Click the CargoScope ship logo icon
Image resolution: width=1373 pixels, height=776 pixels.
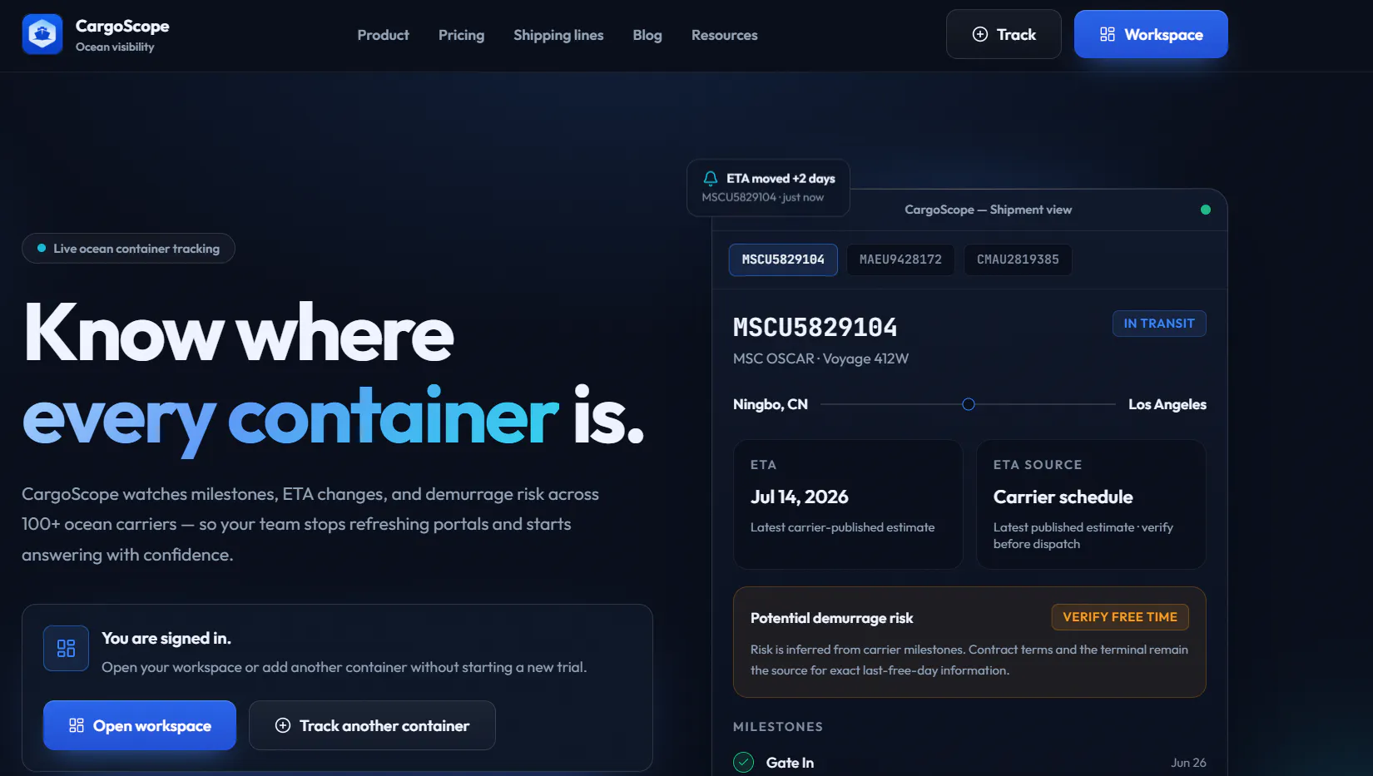point(42,34)
